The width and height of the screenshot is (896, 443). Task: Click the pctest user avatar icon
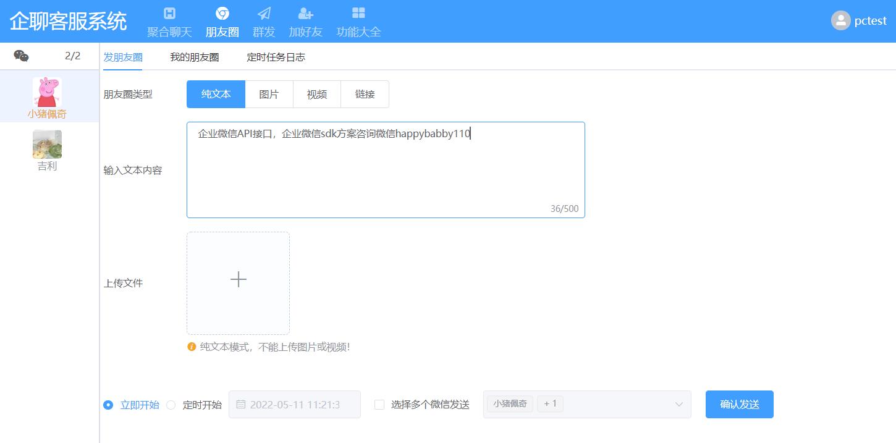840,20
